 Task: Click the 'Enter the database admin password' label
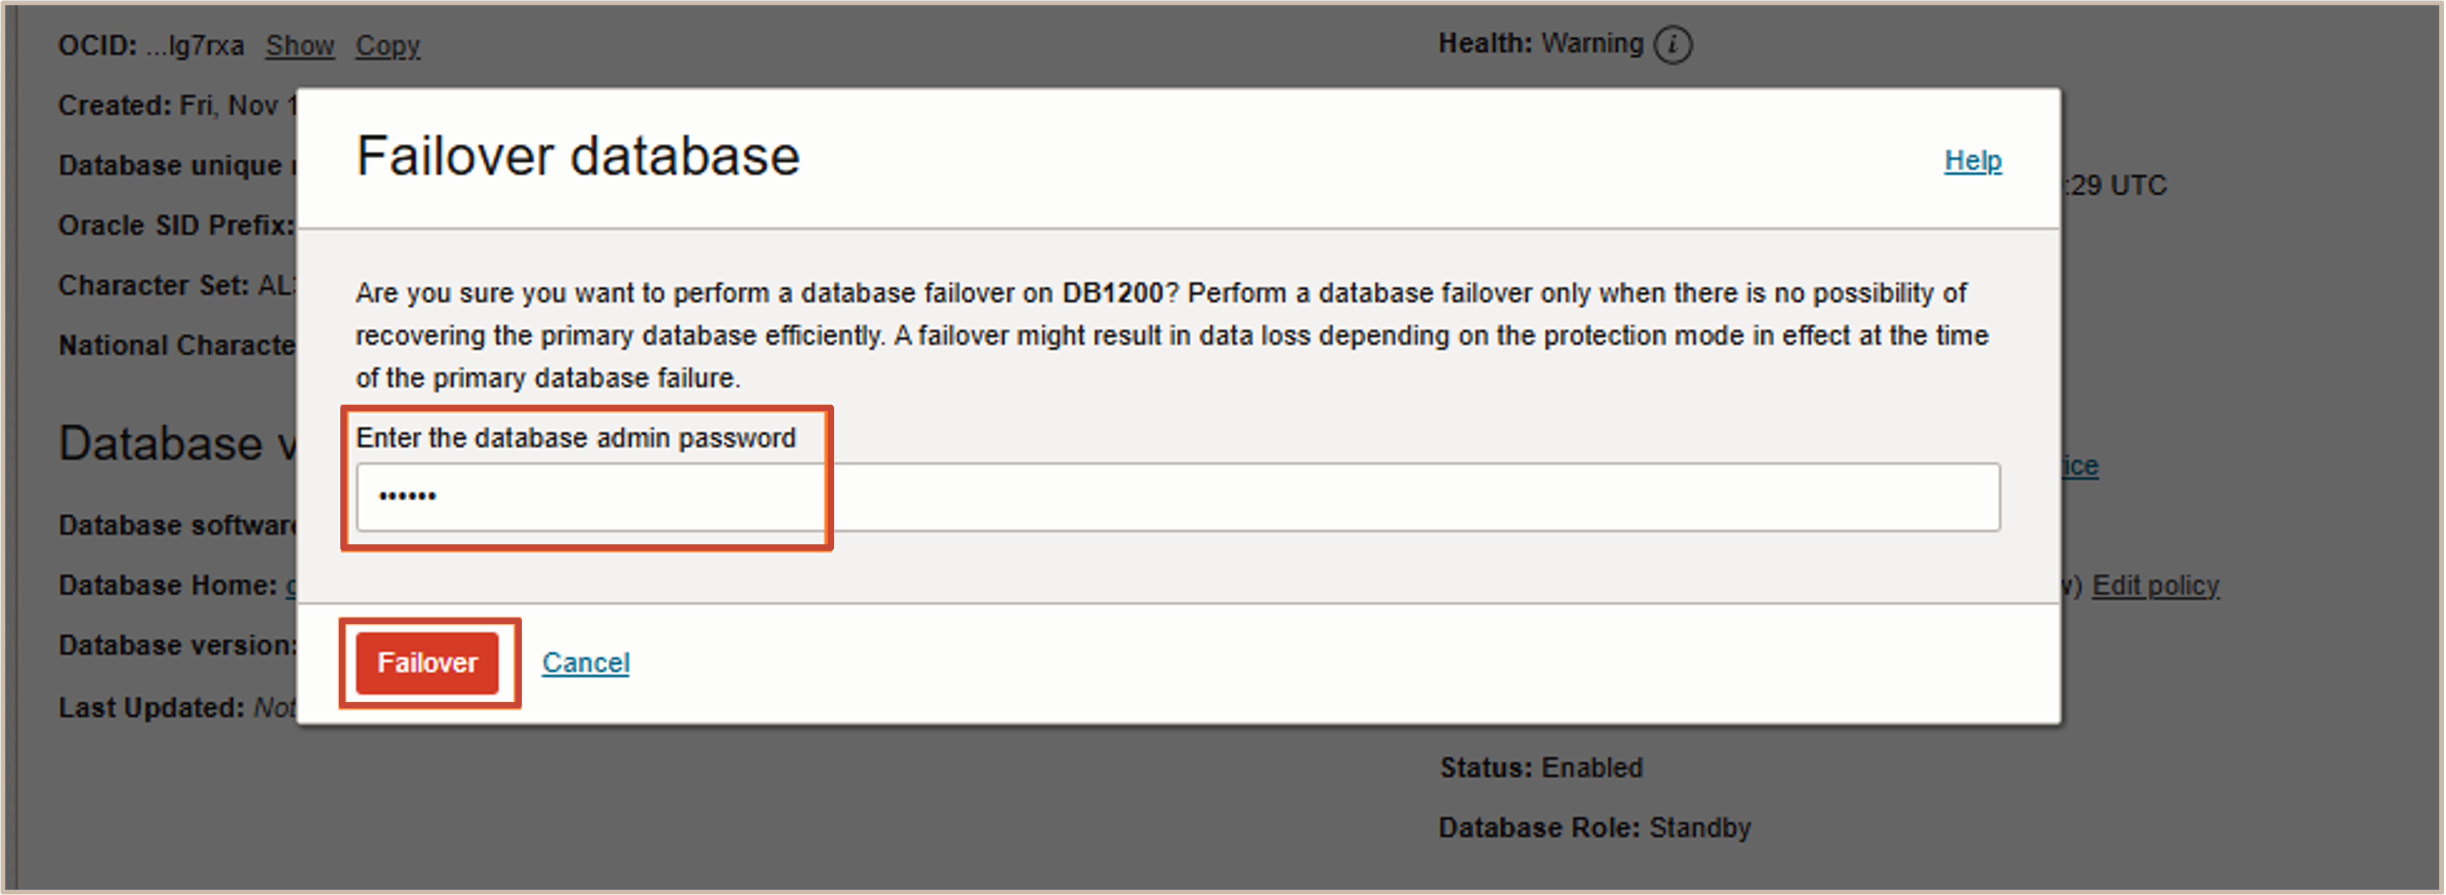575,437
